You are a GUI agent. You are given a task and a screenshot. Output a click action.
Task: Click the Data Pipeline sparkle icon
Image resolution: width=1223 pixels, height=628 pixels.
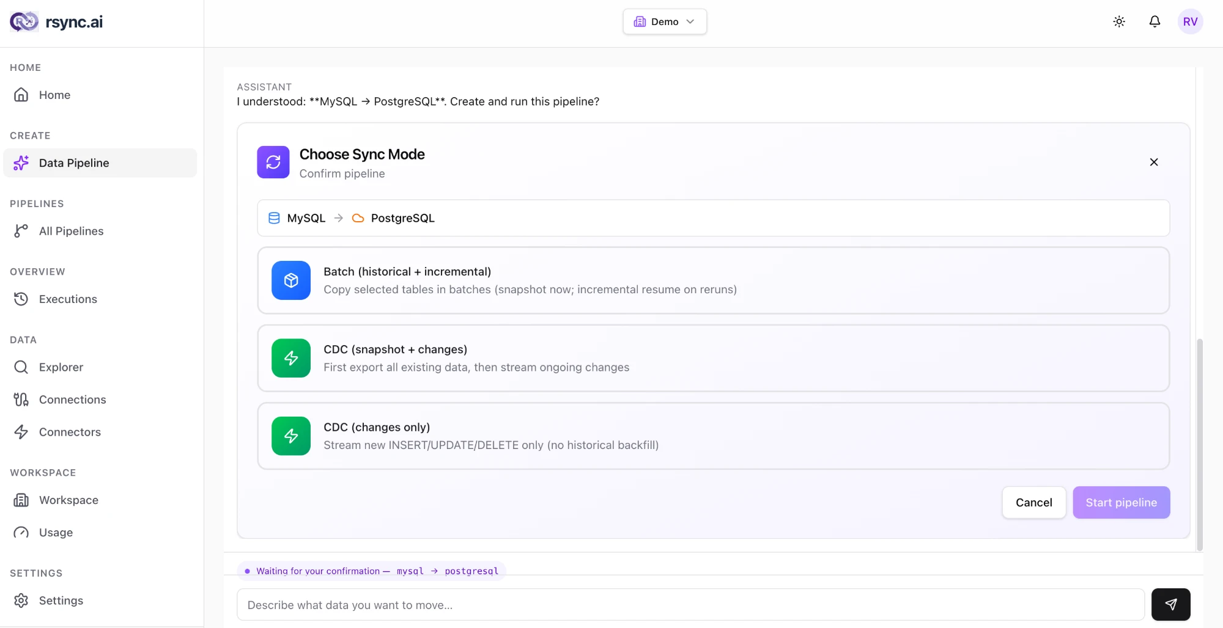(x=21, y=162)
